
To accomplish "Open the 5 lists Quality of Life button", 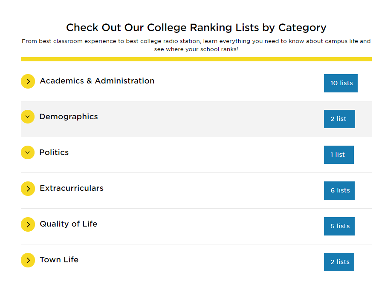I will [x=339, y=226].
